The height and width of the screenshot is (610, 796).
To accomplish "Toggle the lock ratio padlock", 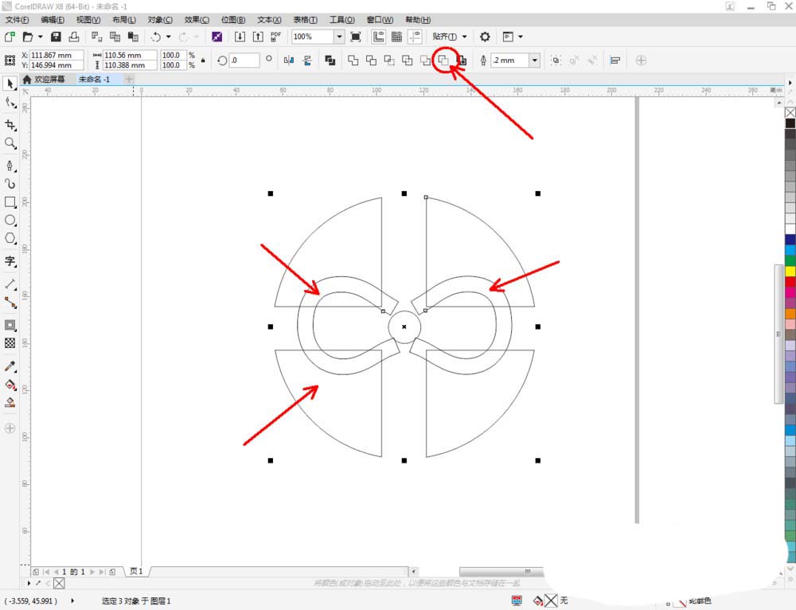I will click(x=203, y=61).
